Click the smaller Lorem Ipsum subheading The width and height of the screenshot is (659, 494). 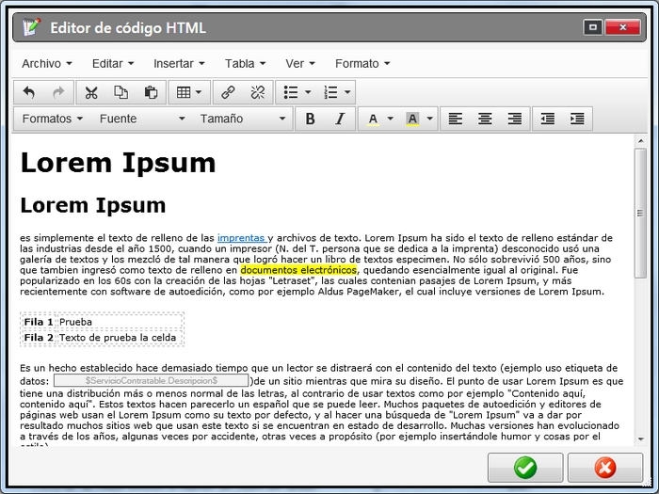[x=93, y=205]
